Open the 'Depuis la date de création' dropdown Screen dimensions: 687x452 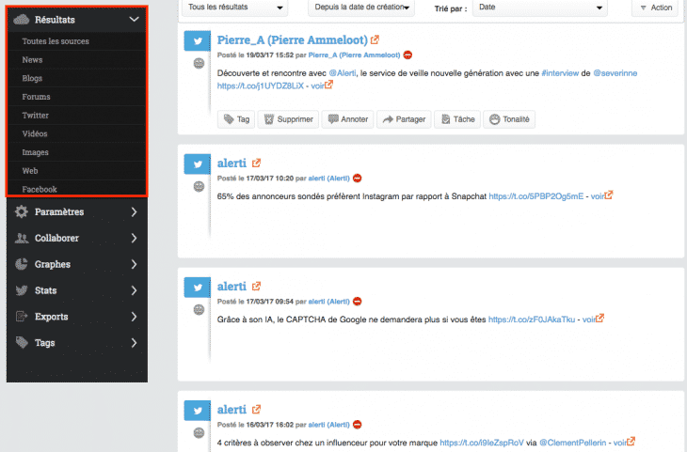coord(360,8)
